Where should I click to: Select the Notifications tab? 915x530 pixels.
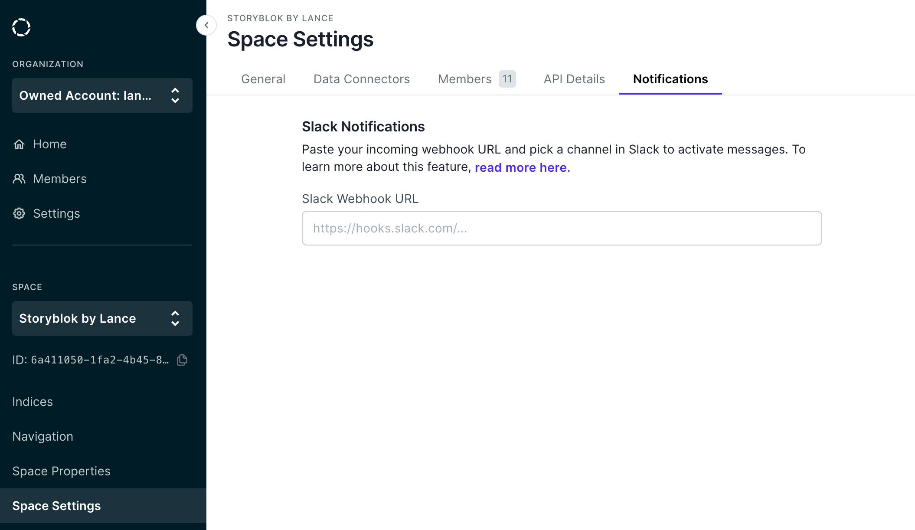point(670,79)
